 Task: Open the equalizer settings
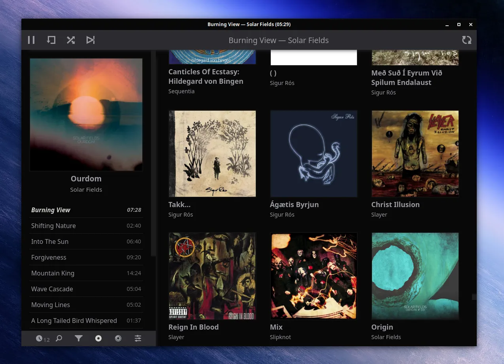click(138, 338)
